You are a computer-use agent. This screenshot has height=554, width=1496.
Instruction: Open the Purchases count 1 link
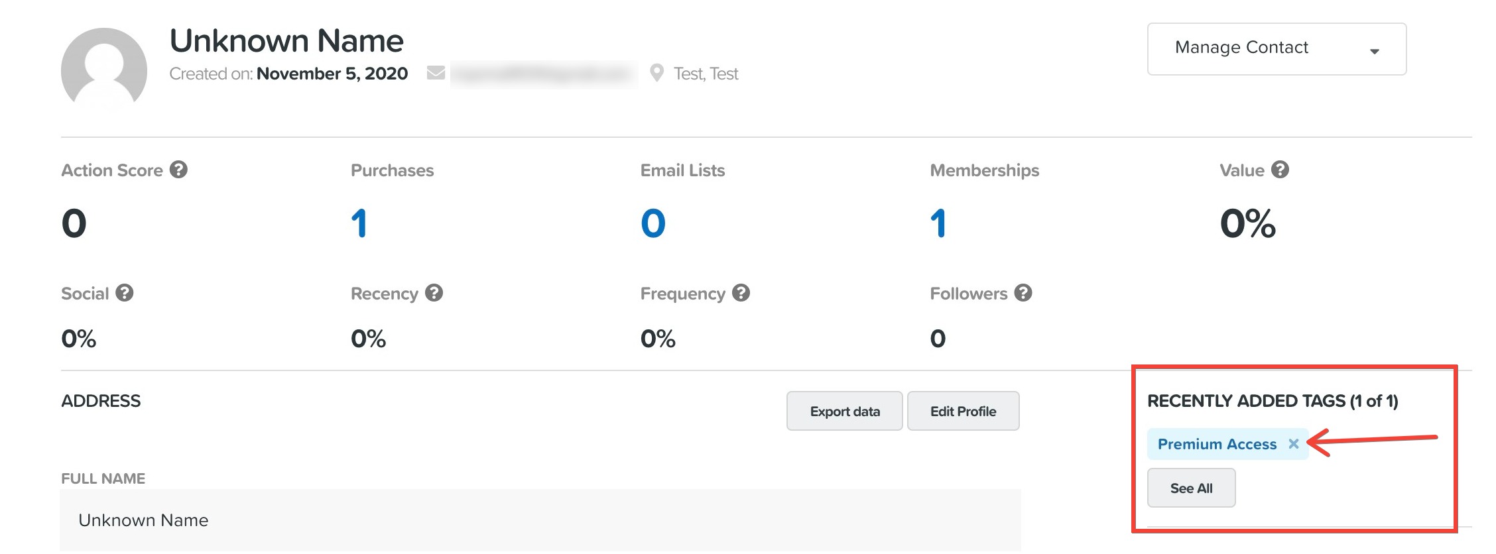(359, 223)
